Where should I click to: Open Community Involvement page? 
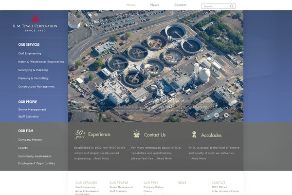(x=35, y=156)
